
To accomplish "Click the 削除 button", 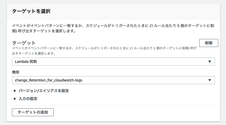I will coord(209,43).
